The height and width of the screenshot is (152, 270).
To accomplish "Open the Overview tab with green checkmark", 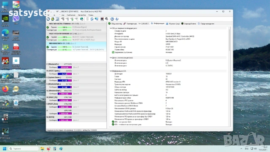I will click(115, 24).
